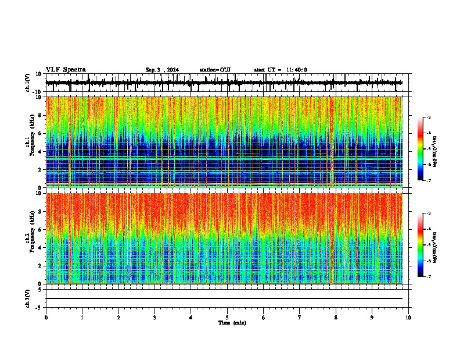The image size is (460, 356).
Task: Click the "Time (min)" x-axis label
Action: tap(232, 323)
